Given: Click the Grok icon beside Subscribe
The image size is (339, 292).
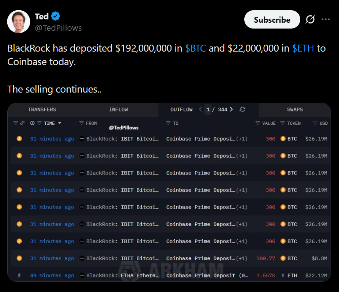Looking at the screenshot, I should (310, 20).
